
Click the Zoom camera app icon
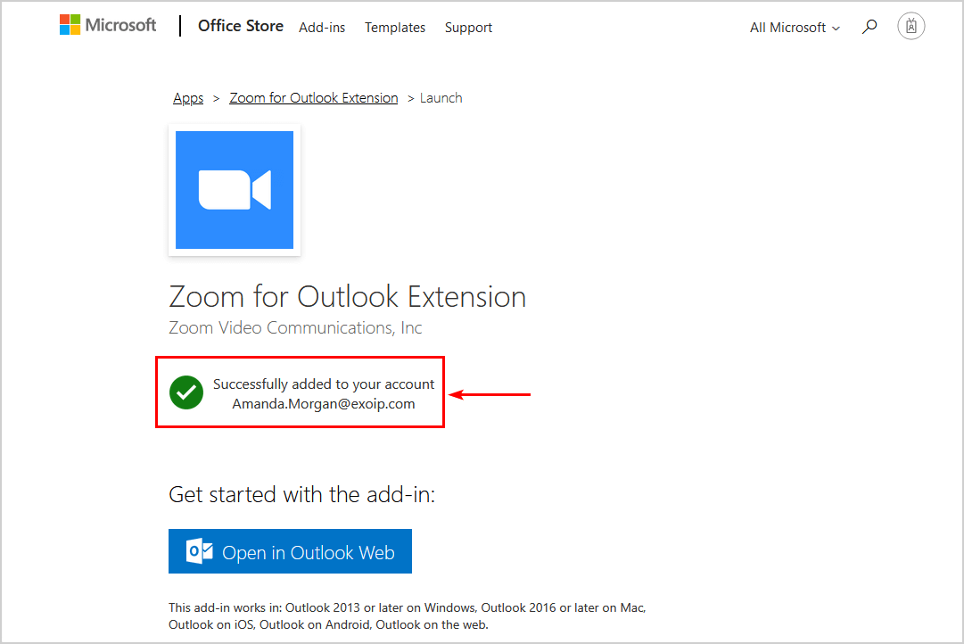pyautogui.click(x=235, y=190)
